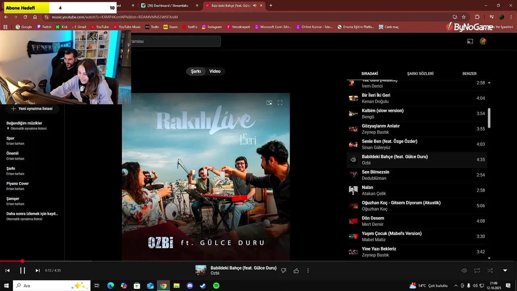The height and width of the screenshot is (291, 517).
Task: Seek using the song progress bar
Action: click(x=258, y=261)
